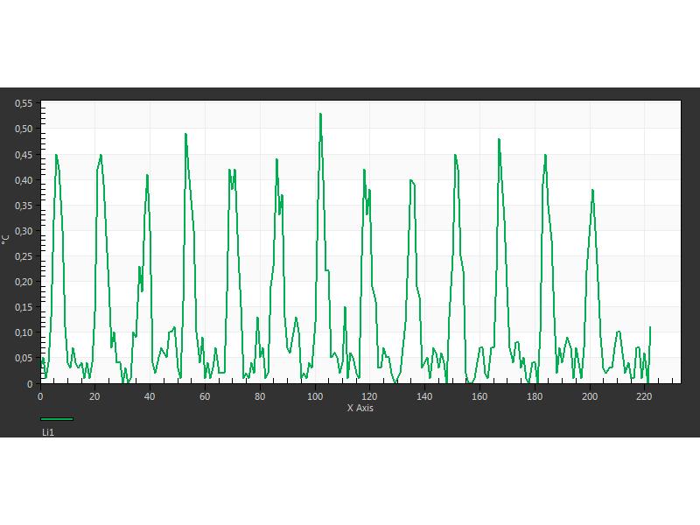Viewport: 700px width, 525px height.
Task: Click the 140 x-axis tick label
Action: tap(424, 396)
